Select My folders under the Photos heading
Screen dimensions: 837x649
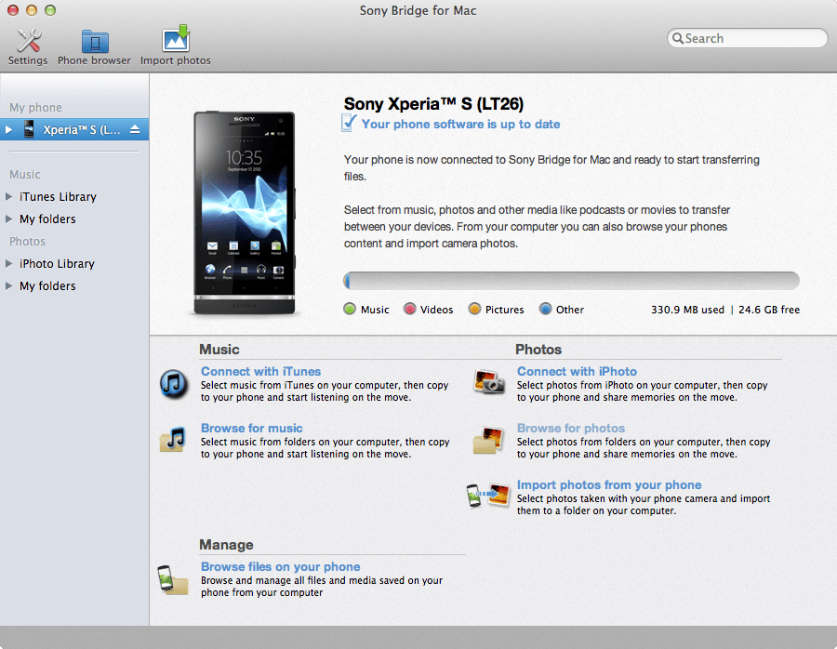47,286
